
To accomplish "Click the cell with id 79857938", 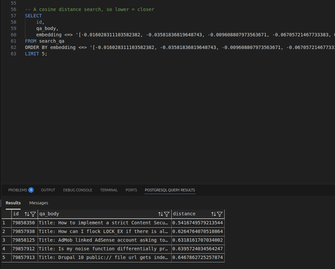I will tap(24, 231).
